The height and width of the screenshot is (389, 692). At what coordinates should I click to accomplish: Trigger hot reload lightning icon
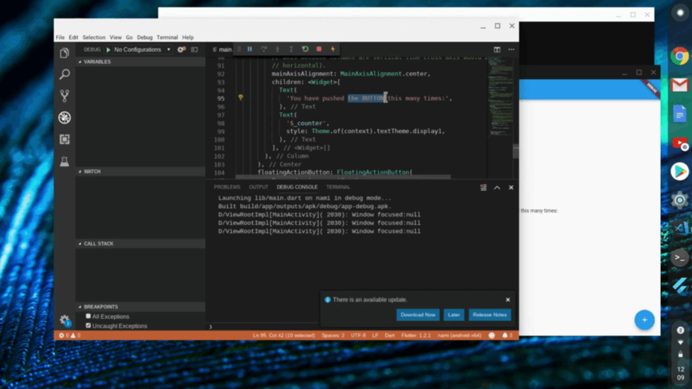pyautogui.click(x=333, y=49)
